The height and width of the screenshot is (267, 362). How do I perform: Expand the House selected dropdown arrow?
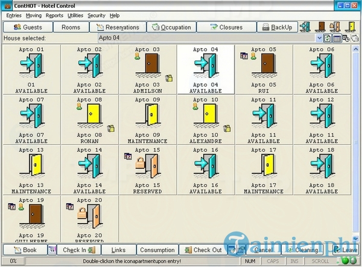[x=319, y=38]
